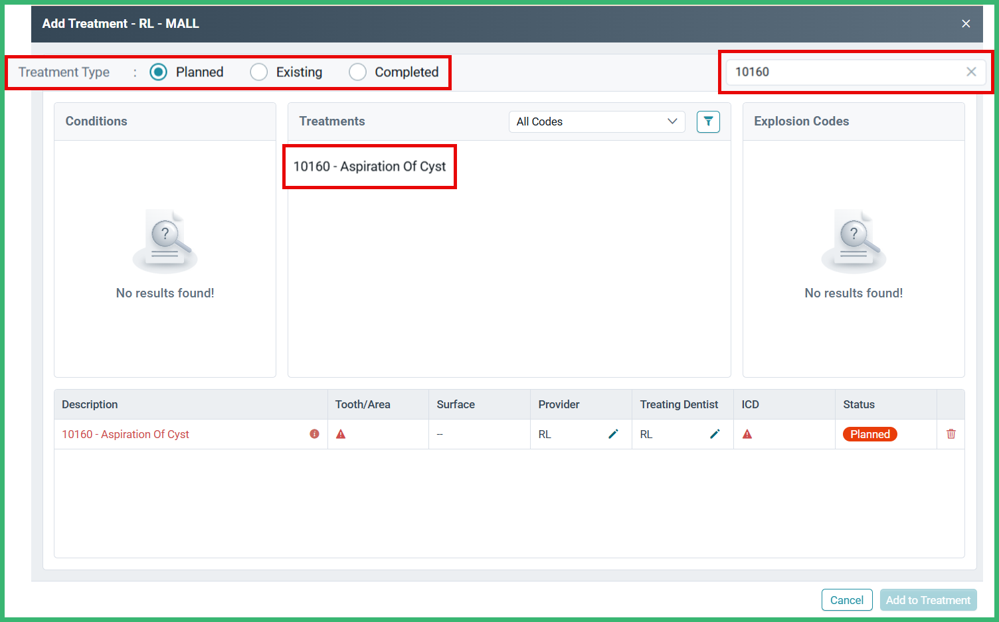Click Add to Treatment
Screen dimensions: 999x622
coord(928,599)
